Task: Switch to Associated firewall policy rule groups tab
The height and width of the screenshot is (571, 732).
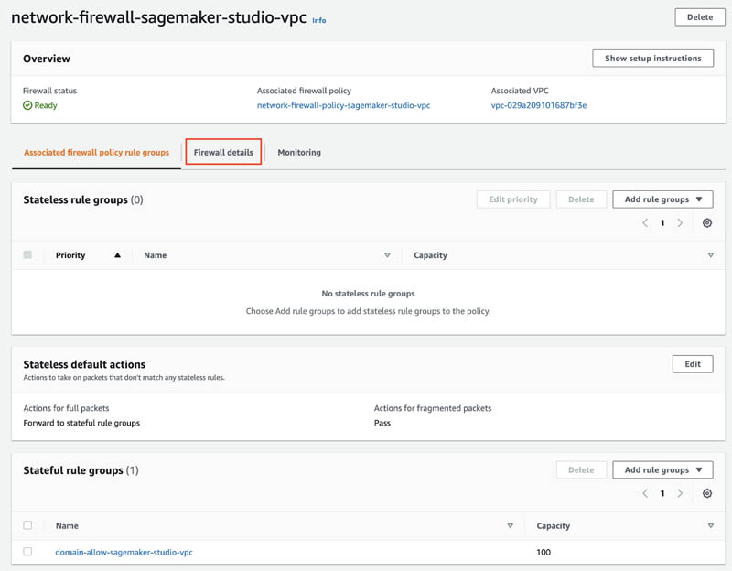Action: (x=97, y=152)
